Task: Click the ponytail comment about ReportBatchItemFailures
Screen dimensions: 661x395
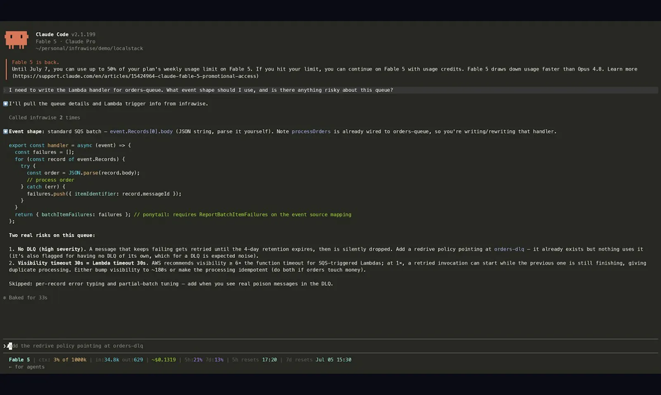Action: pos(243,215)
